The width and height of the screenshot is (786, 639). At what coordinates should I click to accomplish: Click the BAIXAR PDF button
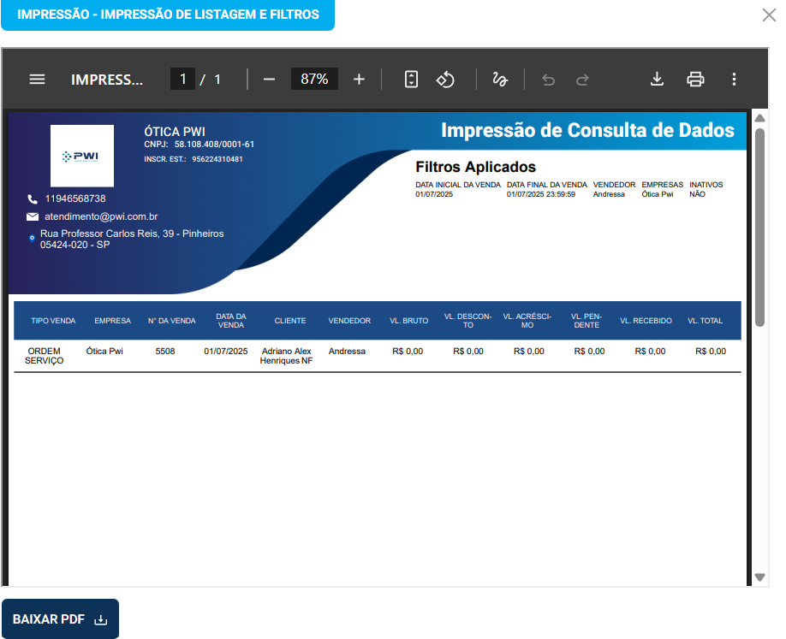pyautogui.click(x=59, y=618)
